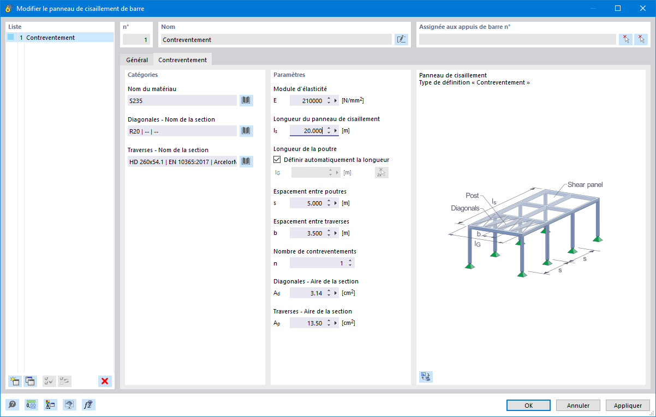Click rightmost pick icon in Assignée aux appuis
Screen dimensions: 656x417
click(x=640, y=39)
